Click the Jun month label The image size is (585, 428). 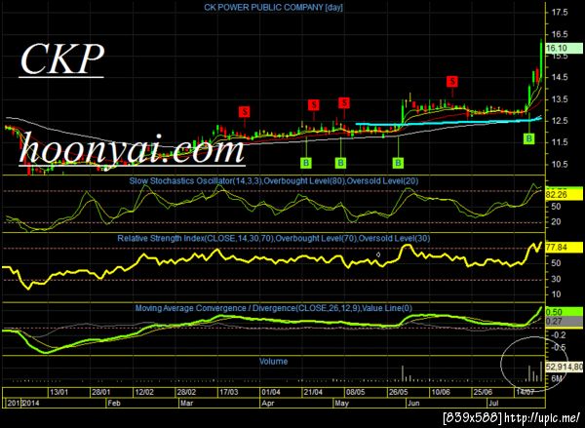coord(414,403)
